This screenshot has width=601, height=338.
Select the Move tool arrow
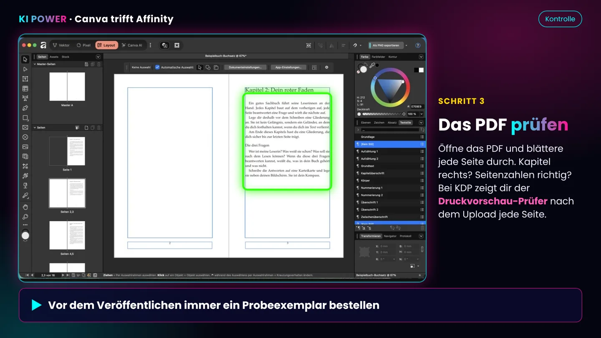(25, 59)
